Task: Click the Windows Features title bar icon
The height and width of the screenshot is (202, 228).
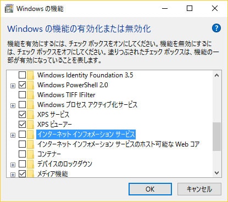Action: [9, 9]
